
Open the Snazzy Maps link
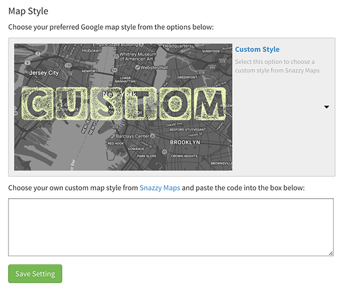[159, 188]
